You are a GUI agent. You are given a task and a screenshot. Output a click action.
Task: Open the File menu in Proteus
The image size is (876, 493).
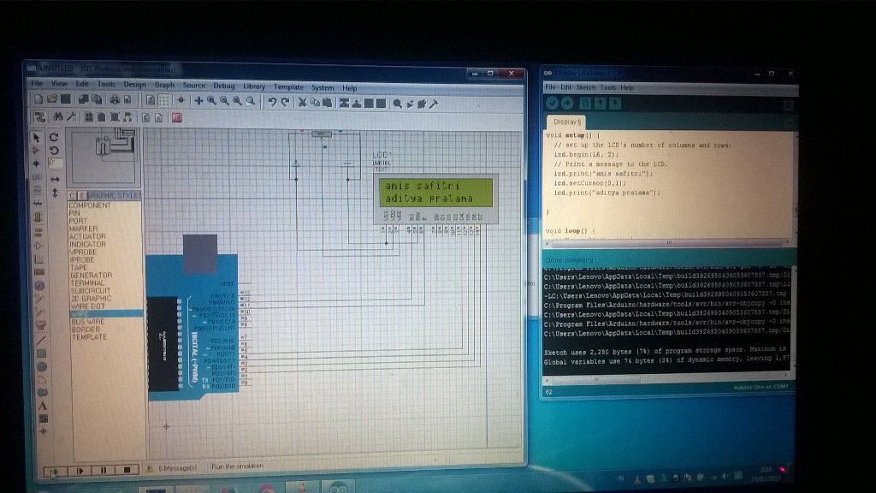(x=37, y=83)
